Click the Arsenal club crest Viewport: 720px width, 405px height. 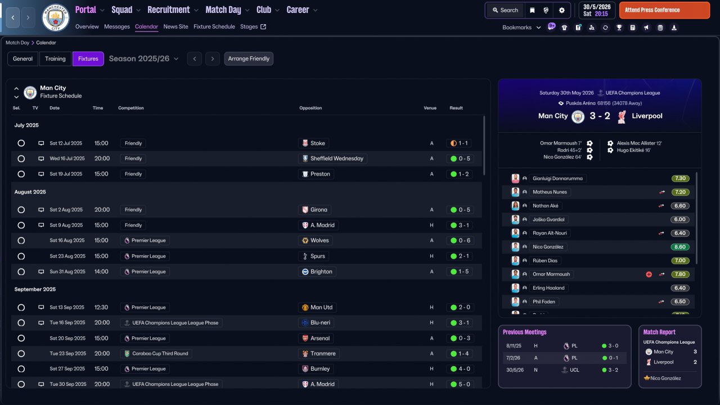[x=305, y=339]
